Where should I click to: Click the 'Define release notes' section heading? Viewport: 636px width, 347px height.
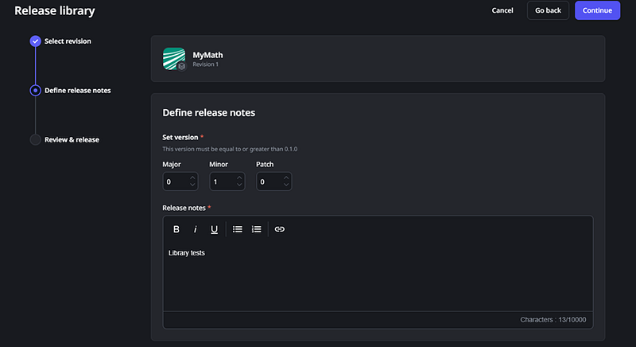coord(209,113)
